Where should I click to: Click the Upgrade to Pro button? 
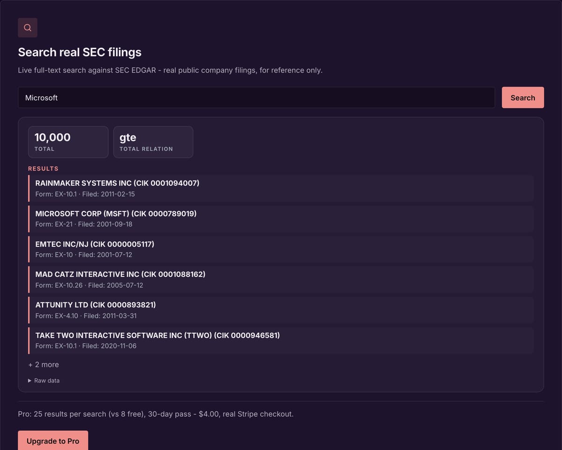pos(53,441)
